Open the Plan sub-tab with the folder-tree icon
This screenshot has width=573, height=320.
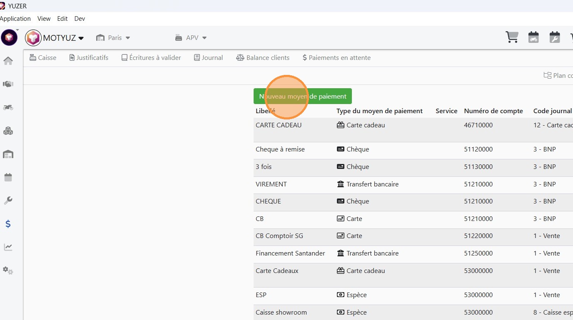(558, 75)
